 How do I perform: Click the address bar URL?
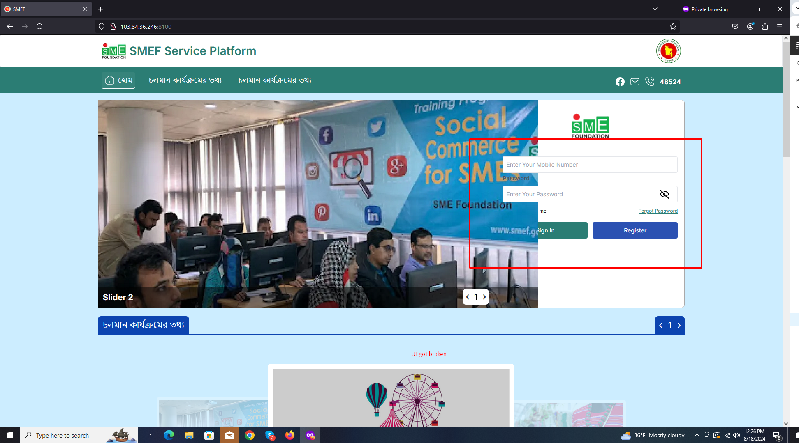[146, 26]
